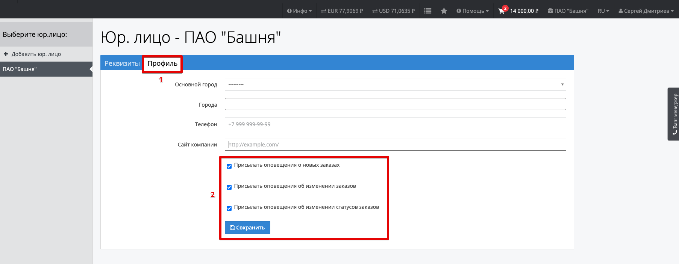This screenshot has height=264, width=679.
Task: Expand the RU language selector
Action: 603,11
